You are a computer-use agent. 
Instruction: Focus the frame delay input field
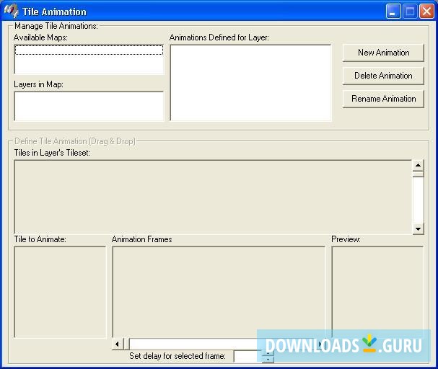(248, 356)
